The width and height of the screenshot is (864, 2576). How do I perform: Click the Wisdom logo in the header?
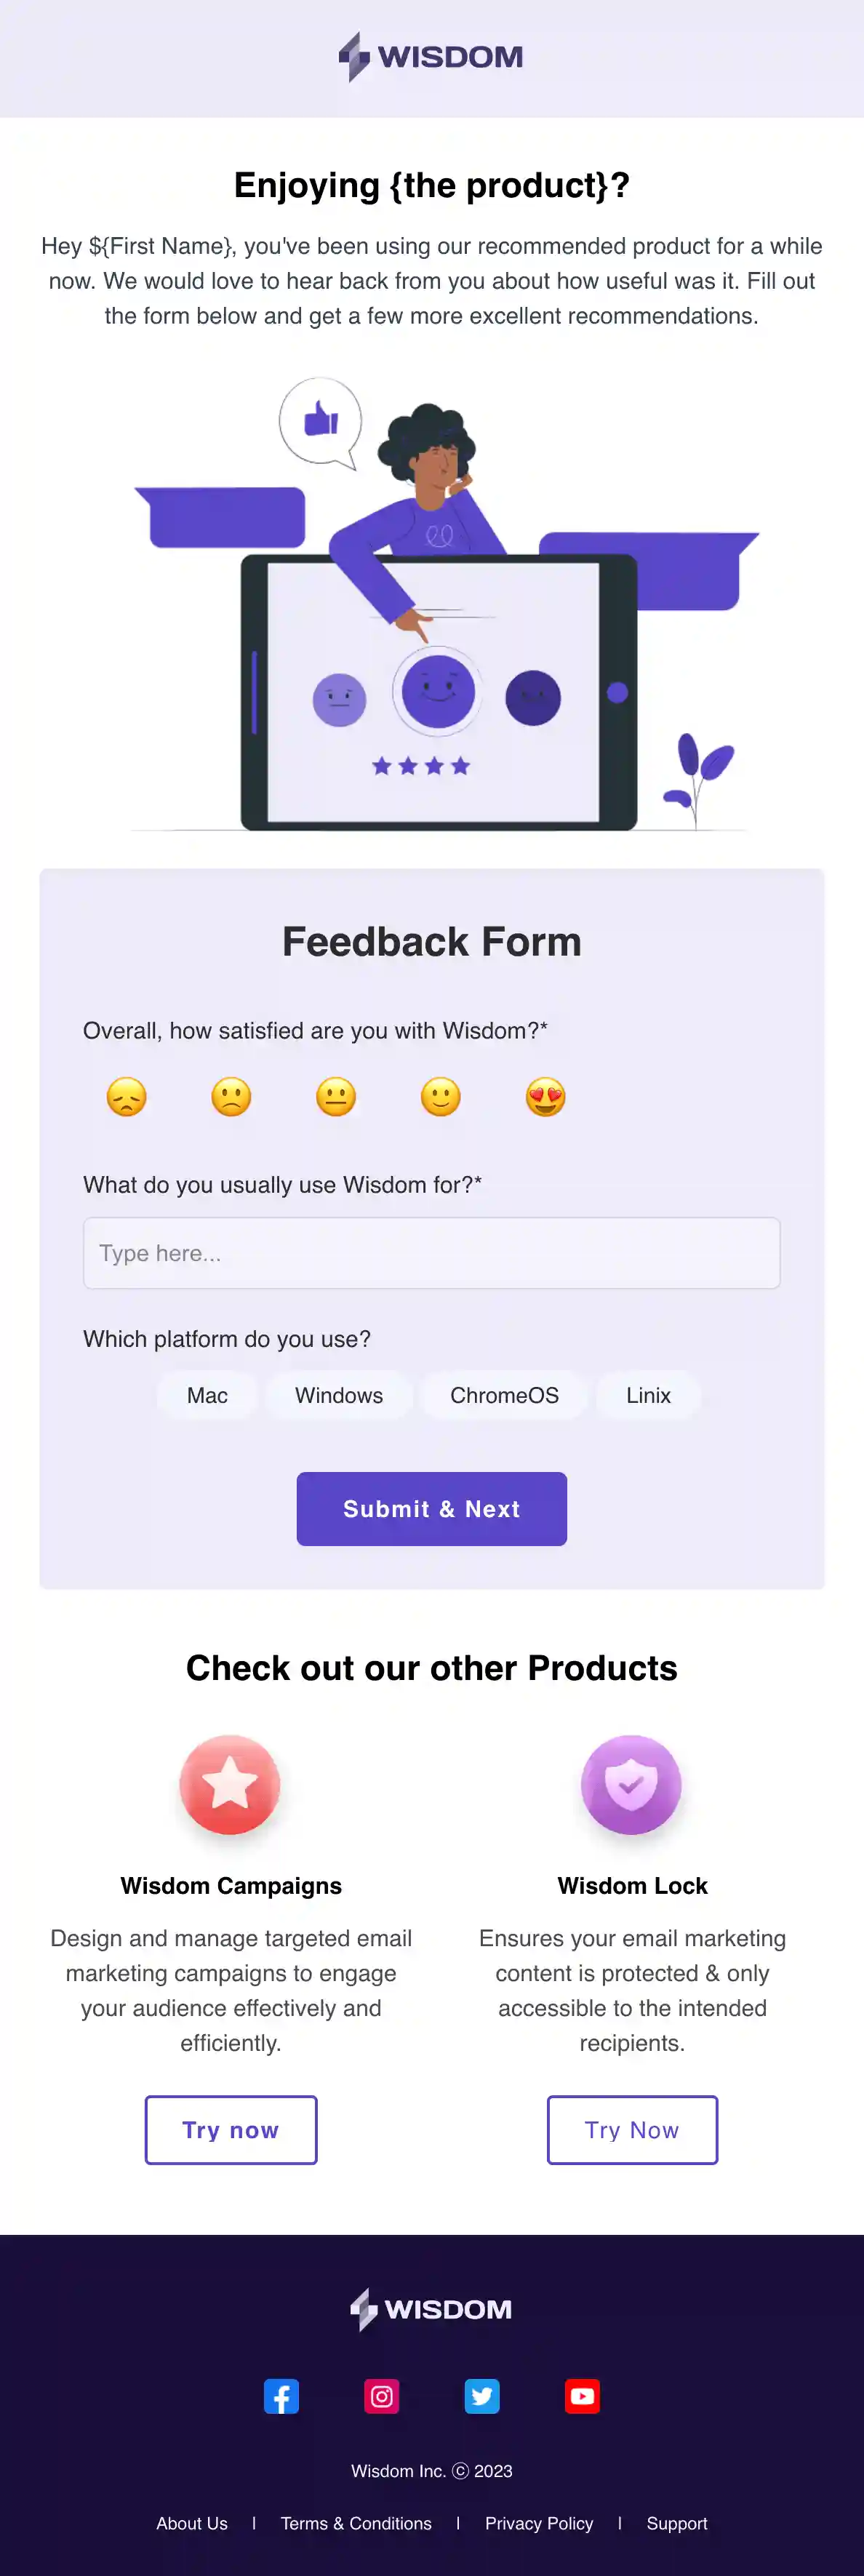click(x=432, y=57)
